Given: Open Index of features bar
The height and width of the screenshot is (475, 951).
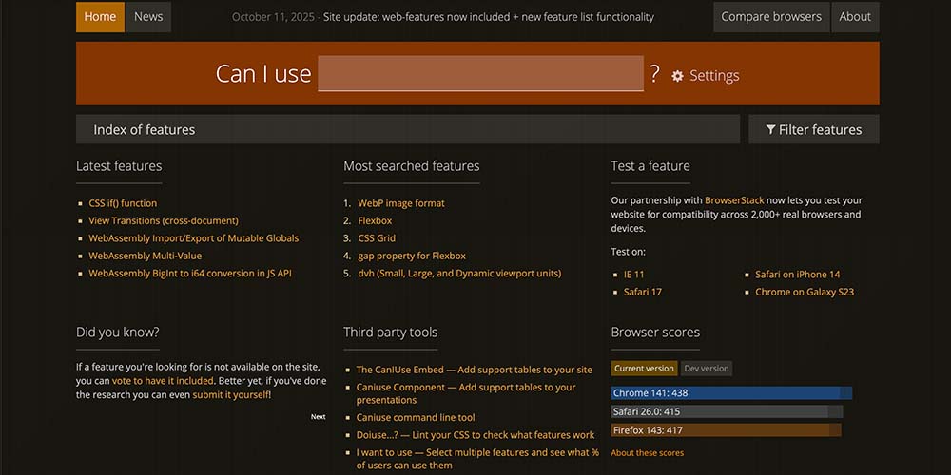Looking at the screenshot, I should click(x=408, y=129).
